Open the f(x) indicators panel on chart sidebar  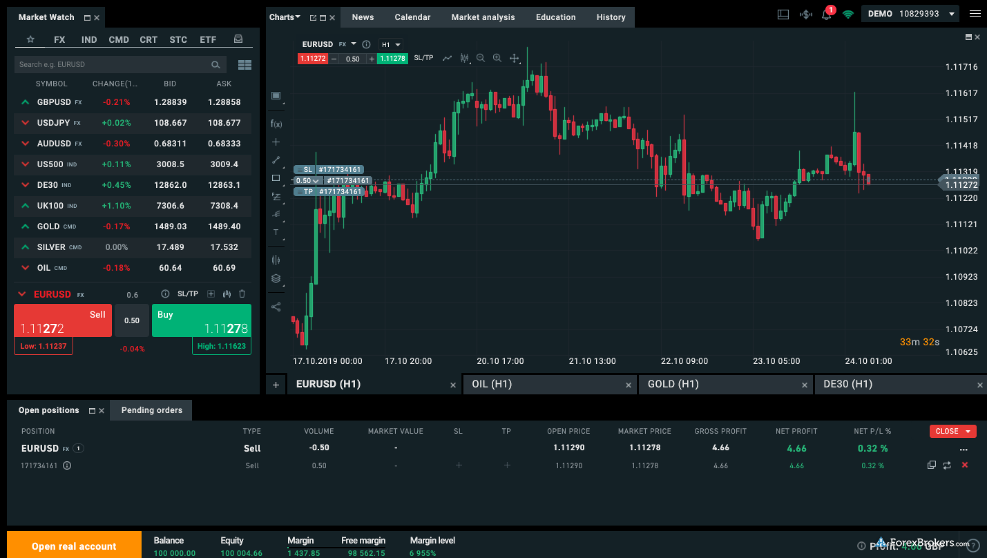(x=276, y=123)
